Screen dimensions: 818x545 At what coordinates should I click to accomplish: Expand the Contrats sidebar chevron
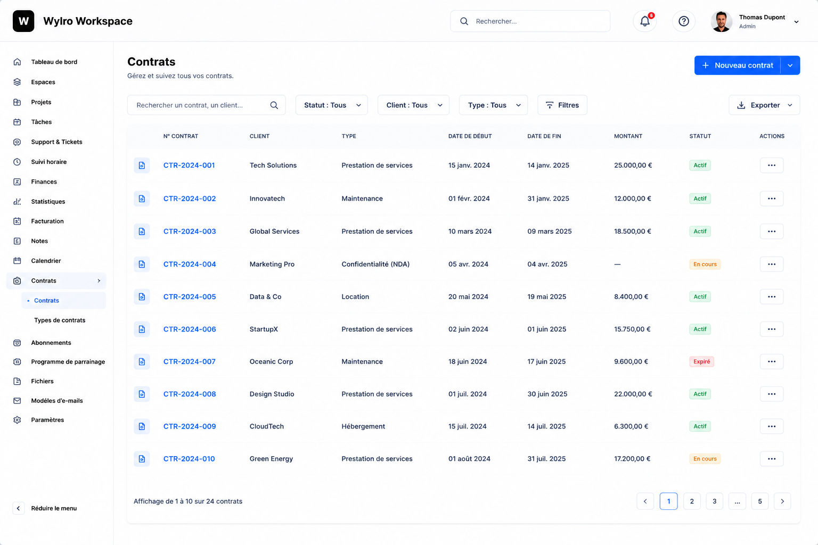click(x=99, y=281)
